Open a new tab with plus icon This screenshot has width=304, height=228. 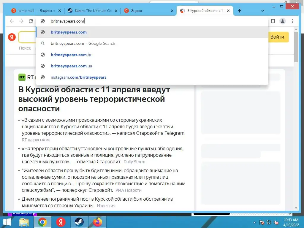coord(240,11)
